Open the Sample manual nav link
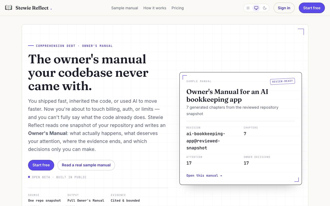Screen dimensions: 330x206 point(125,8)
